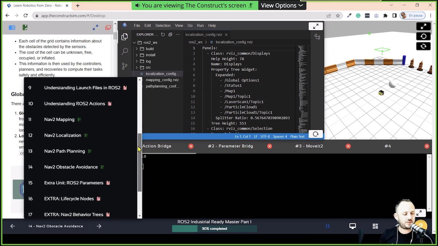Close the Action Bridge terminal tab
438x246 pixels.
point(191,146)
